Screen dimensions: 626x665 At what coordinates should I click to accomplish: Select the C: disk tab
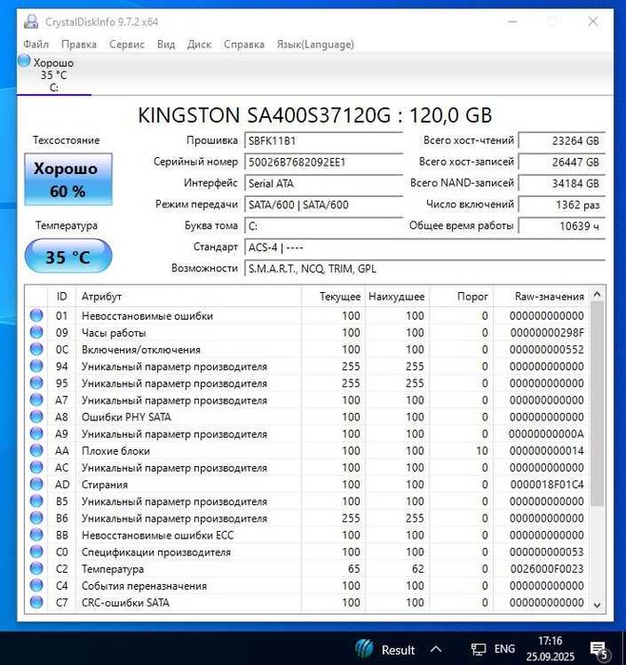[54, 74]
